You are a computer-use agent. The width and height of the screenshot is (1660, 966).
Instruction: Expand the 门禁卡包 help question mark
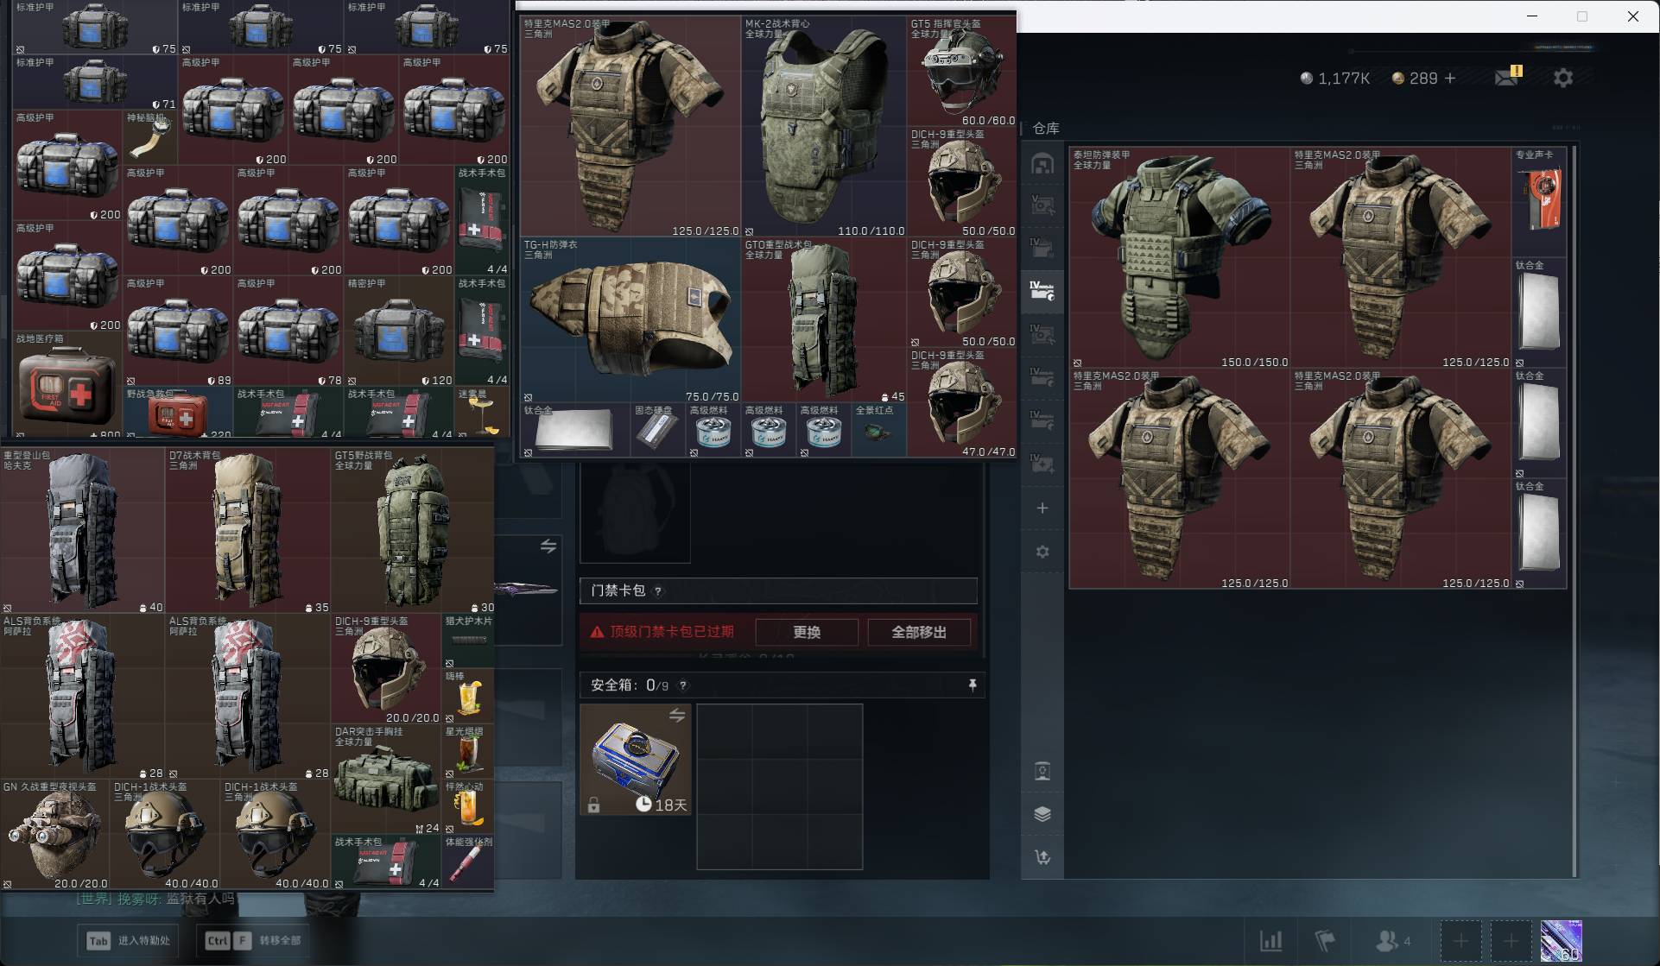coord(658,591)
